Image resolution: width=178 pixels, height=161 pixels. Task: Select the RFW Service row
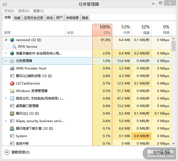click(x=87, y=46)
